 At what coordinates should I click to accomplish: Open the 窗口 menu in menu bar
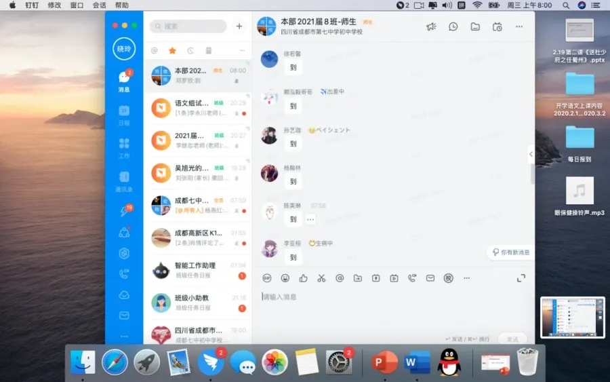(x=77, y=5)
